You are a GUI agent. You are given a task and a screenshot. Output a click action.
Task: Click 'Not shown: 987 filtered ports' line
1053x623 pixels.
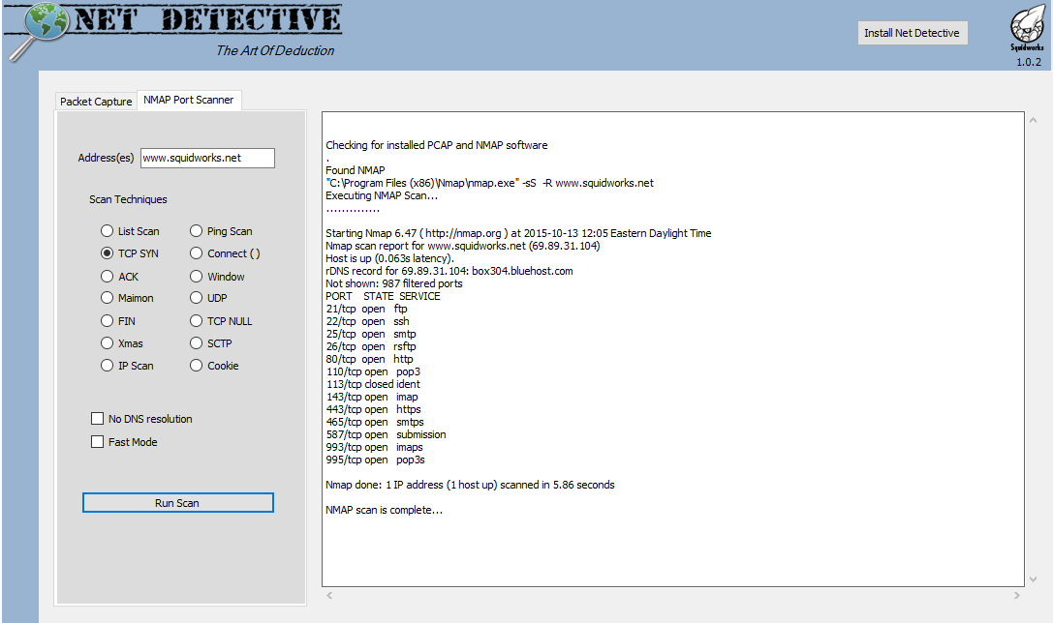tap(394, 283)
